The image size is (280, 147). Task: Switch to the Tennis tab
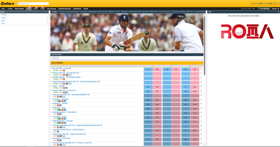[x=42, y=8]
